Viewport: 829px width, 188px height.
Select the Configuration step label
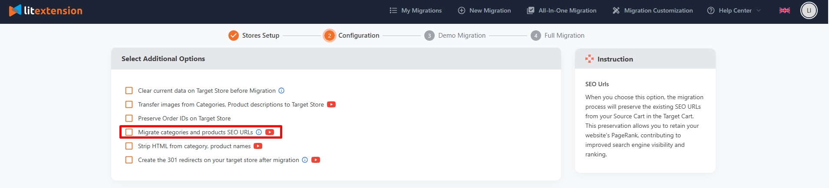click(359, 36)
